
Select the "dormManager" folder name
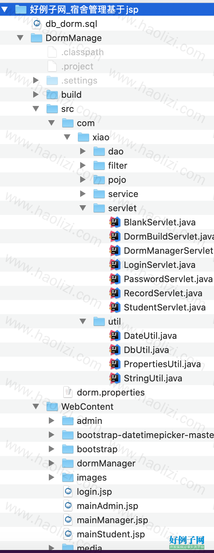pos(106,464)
